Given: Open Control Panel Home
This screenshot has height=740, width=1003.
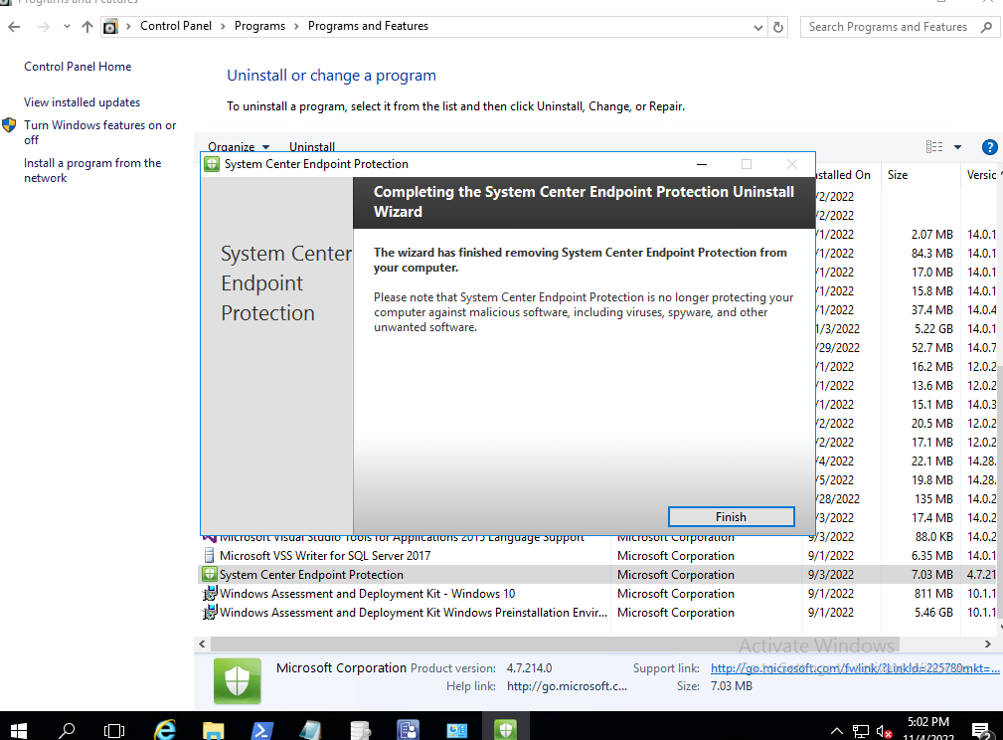Looking at the screenshot, I should [x=78, y=67].
